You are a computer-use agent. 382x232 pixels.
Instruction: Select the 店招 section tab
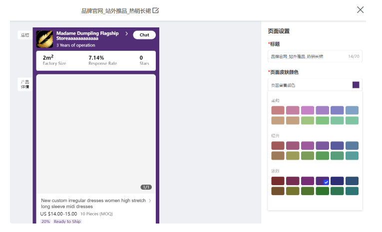24,35
